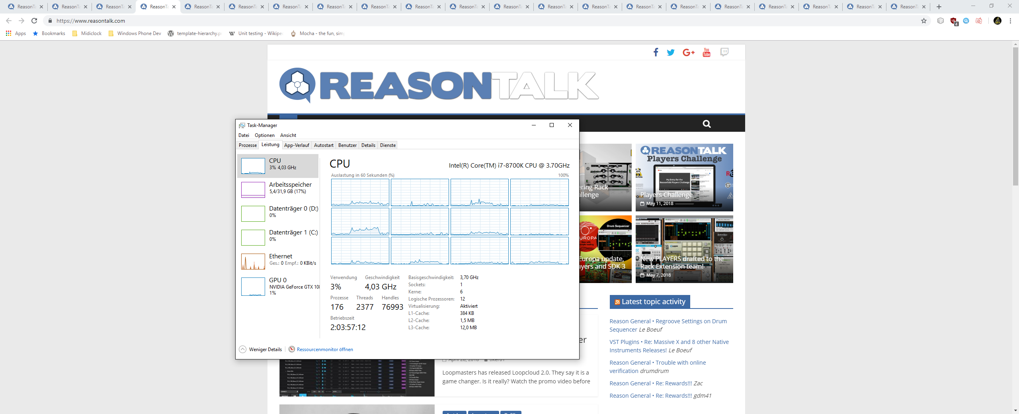Switch to the Prozesse tab

pyautogui.click(x=248, y=145)
